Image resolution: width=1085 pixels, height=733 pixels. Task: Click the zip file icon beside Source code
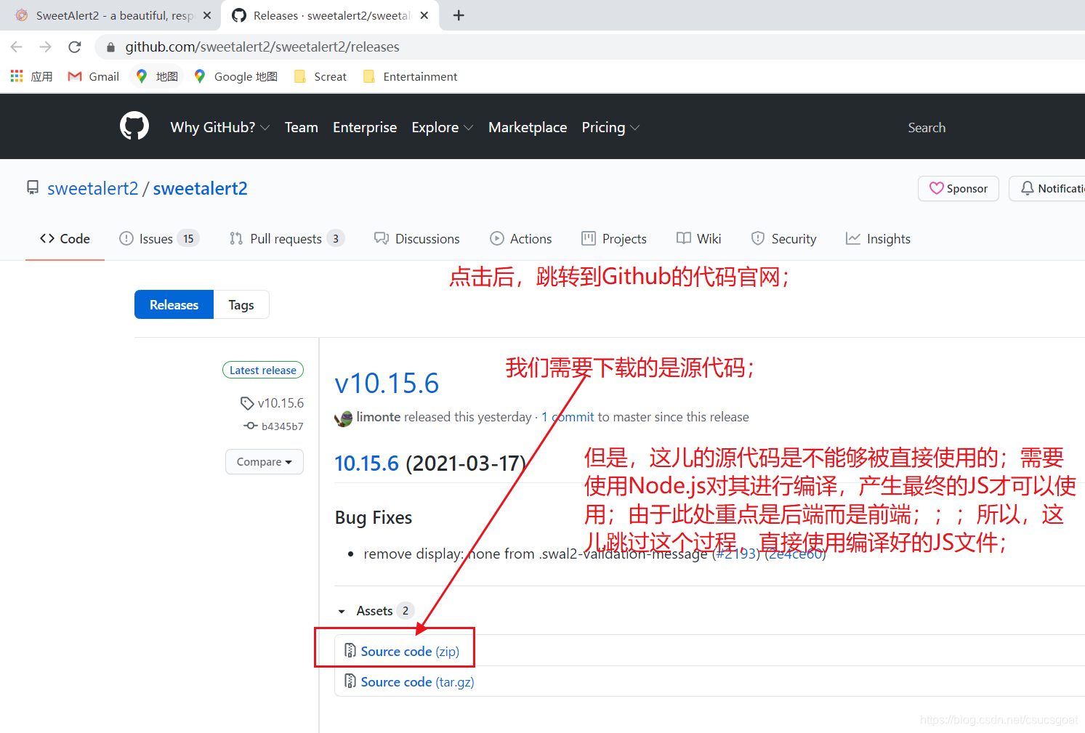[350, 651]
